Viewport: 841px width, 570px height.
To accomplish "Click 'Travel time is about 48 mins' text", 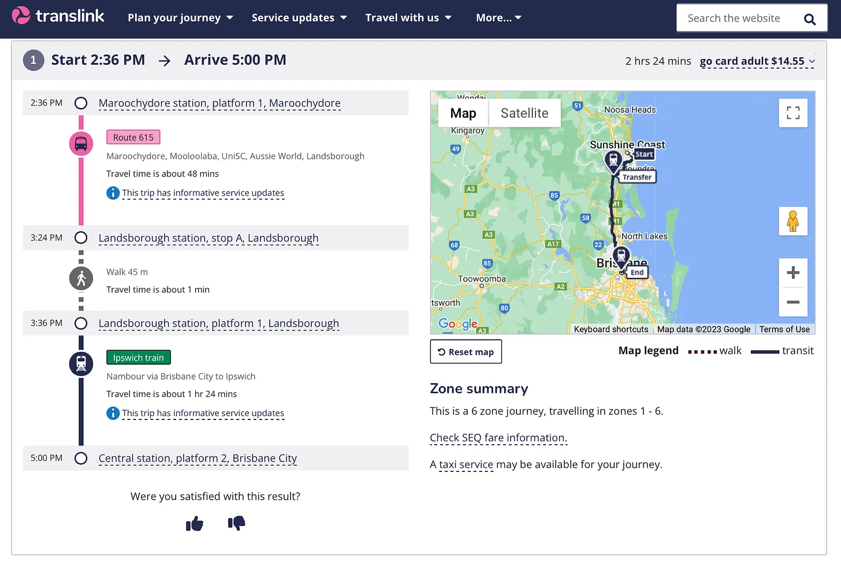I will click(x=162, y=174).
